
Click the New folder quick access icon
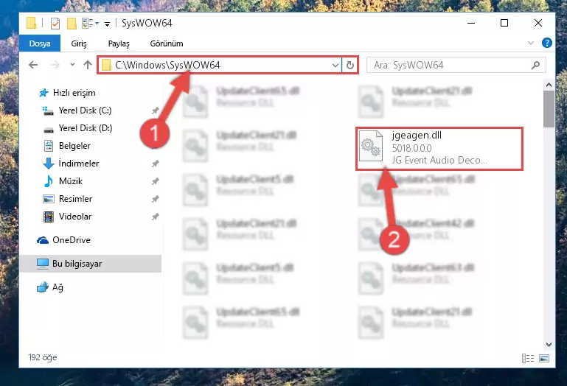pyautogui.click(x=72, y=24)
